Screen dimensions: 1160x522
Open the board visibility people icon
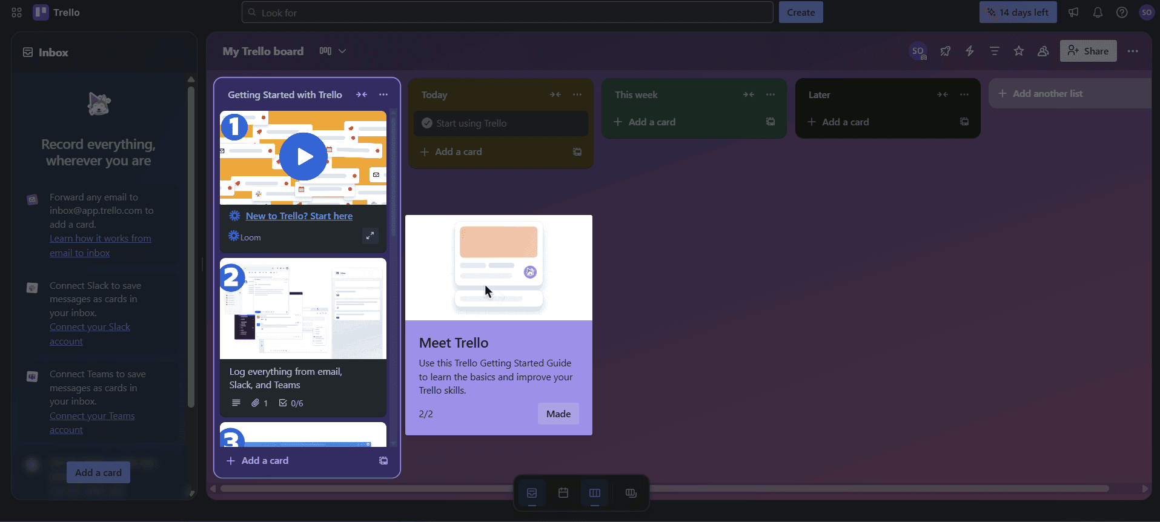[x=1043, y=51]
